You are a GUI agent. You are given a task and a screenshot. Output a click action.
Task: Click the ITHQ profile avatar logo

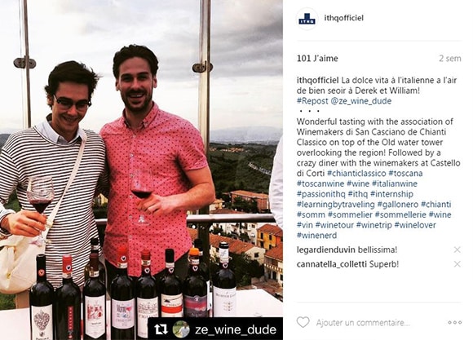pos(307,19)
